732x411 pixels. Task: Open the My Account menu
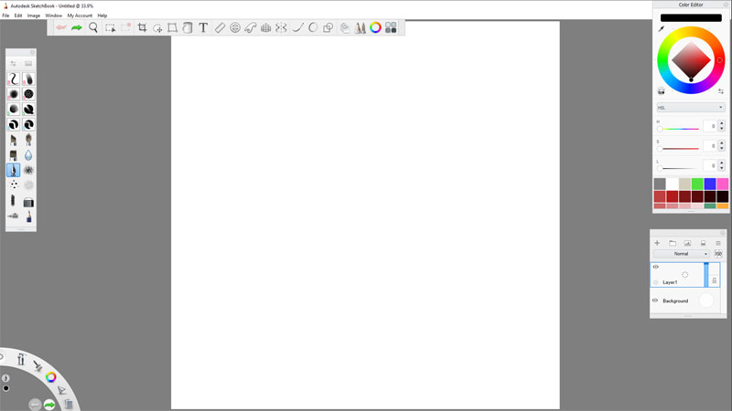(80, 16)
